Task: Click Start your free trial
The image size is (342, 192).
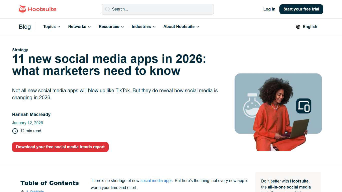Action: tap(301, 9)
